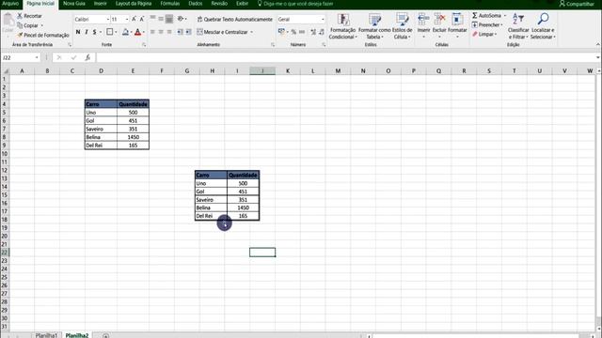
Task: Click the text orientation icon
Action: [x=181, y=19]
